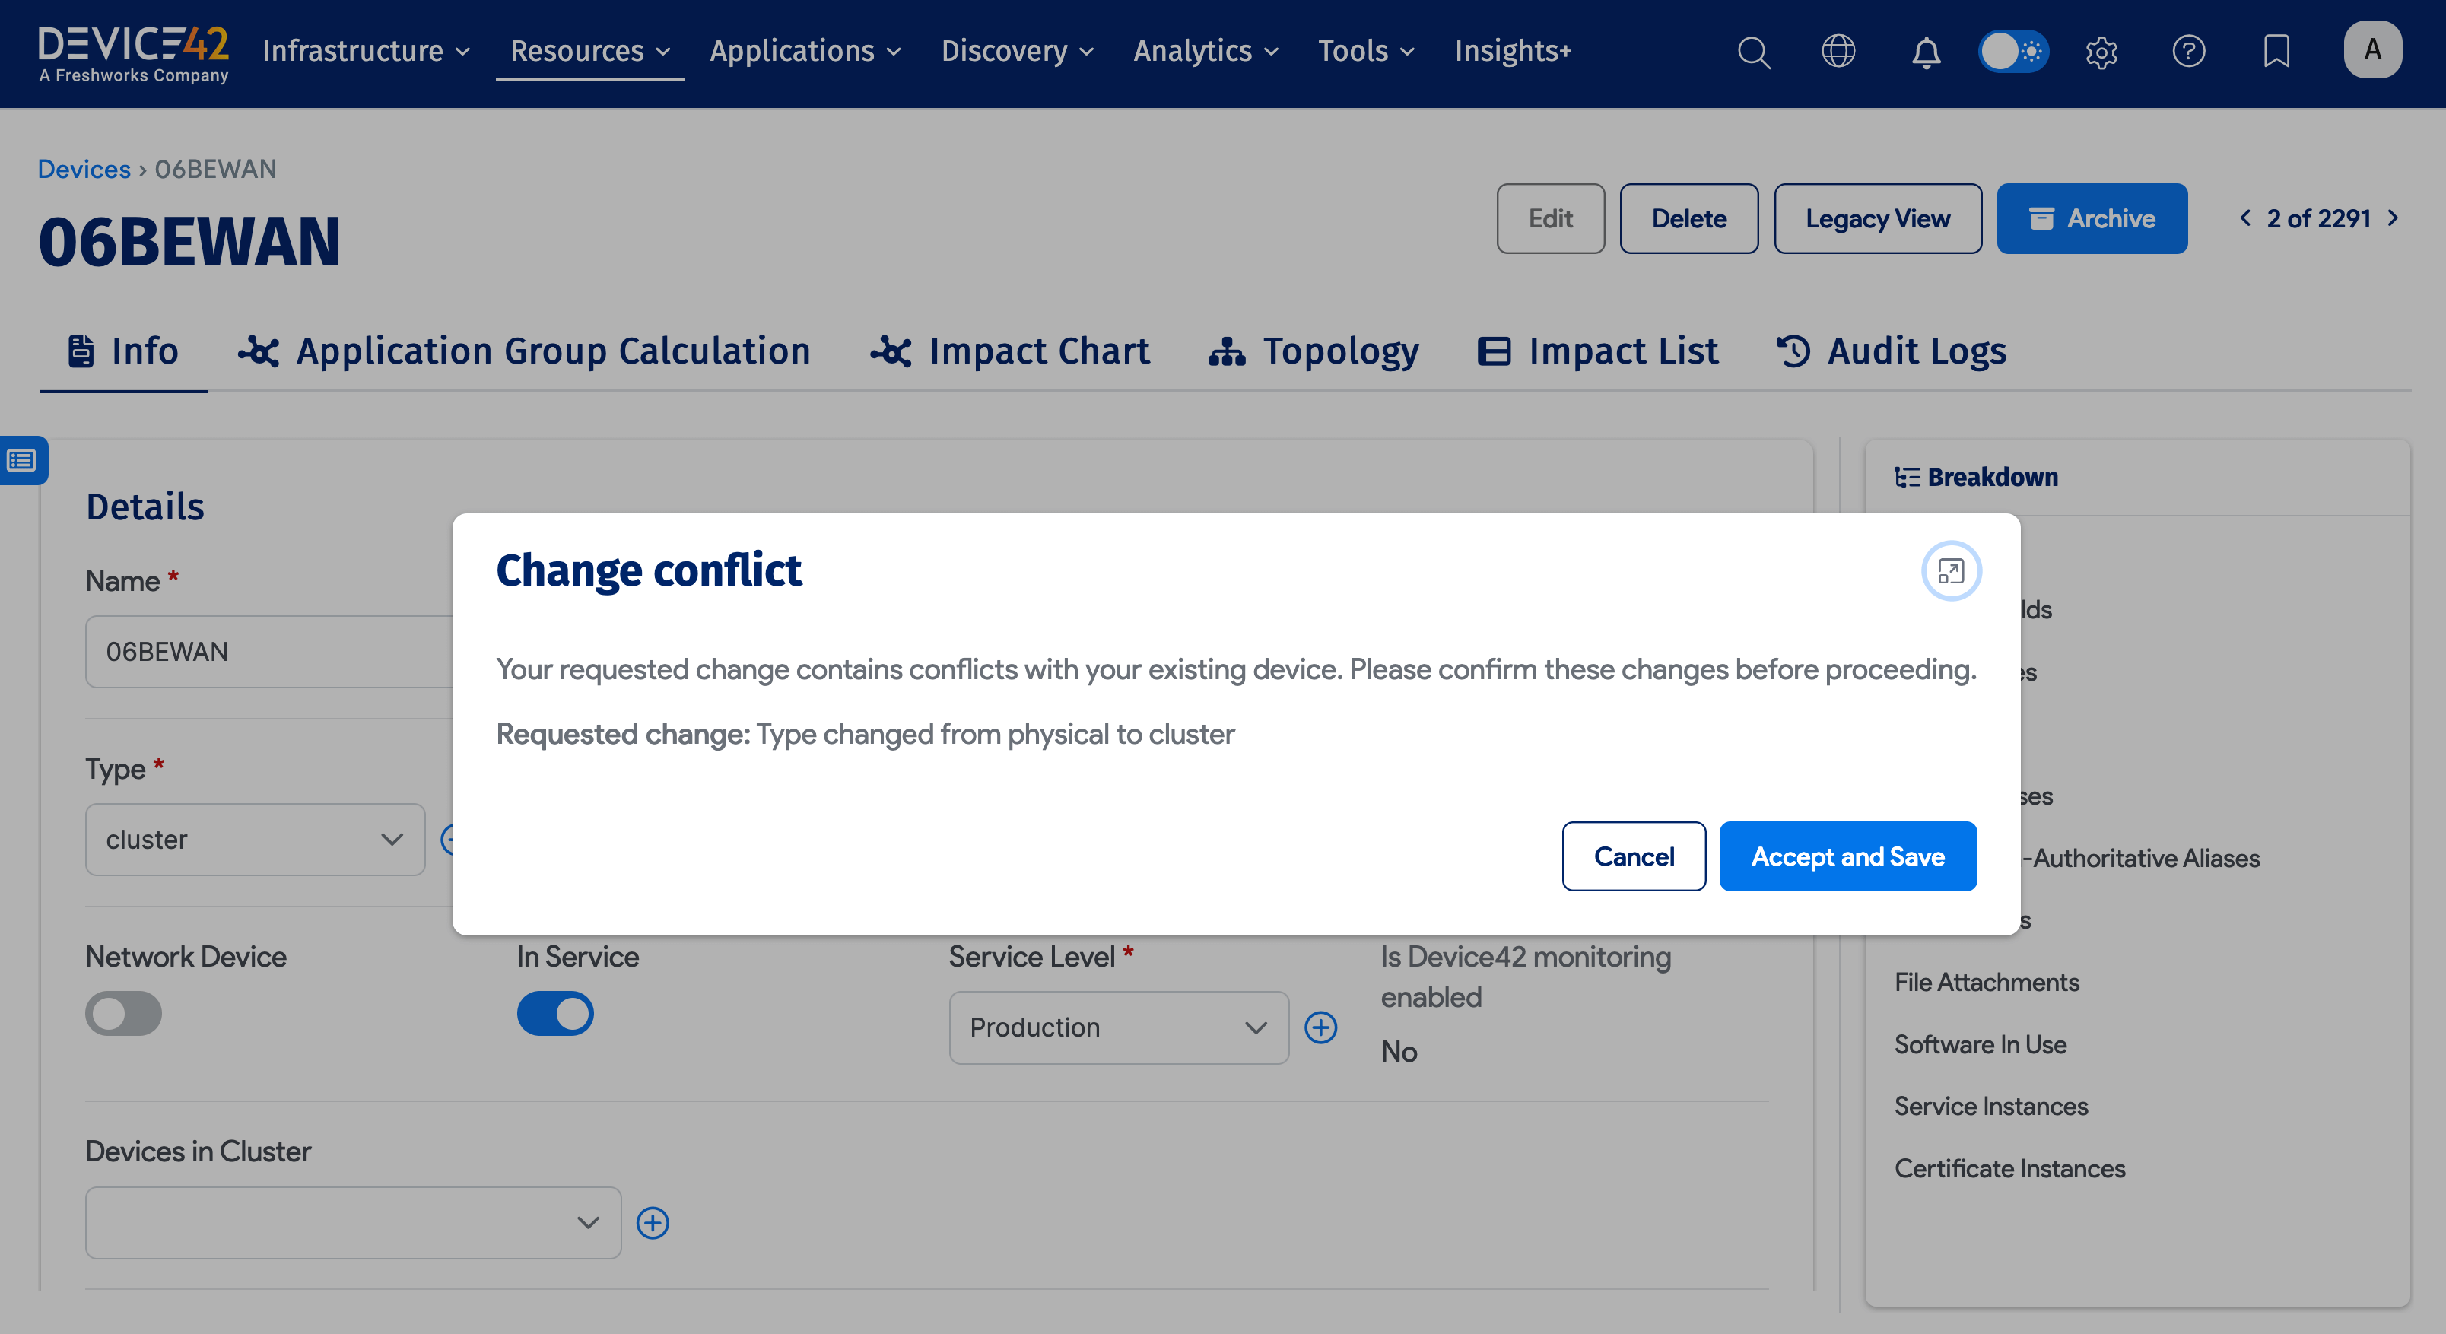Open the Discovery menu

[x=1017, y=51]
